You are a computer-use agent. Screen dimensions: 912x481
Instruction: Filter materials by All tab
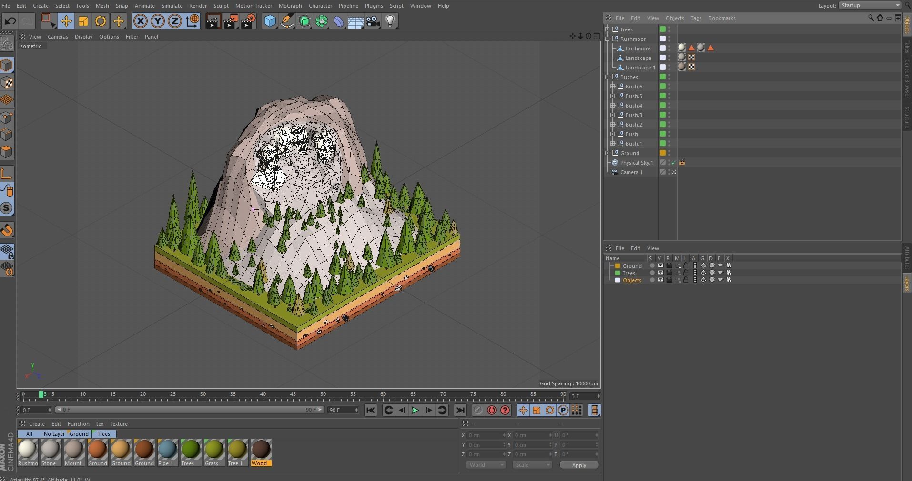29,434
